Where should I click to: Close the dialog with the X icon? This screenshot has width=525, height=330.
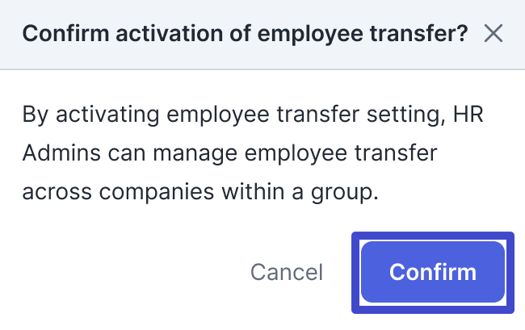tap(493, 33)
